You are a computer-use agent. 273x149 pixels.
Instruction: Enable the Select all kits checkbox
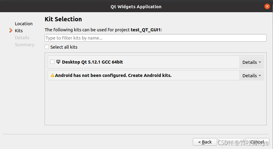pyautogui.click(x=47, y=47)
